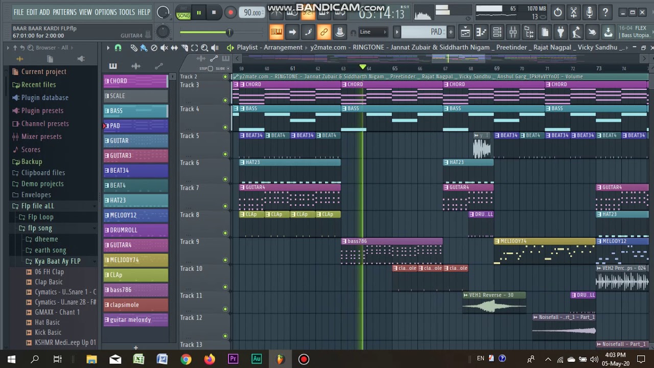Pause playback with the pause button
The height and width of the screenshot is (368, 654).
[199, 13]
